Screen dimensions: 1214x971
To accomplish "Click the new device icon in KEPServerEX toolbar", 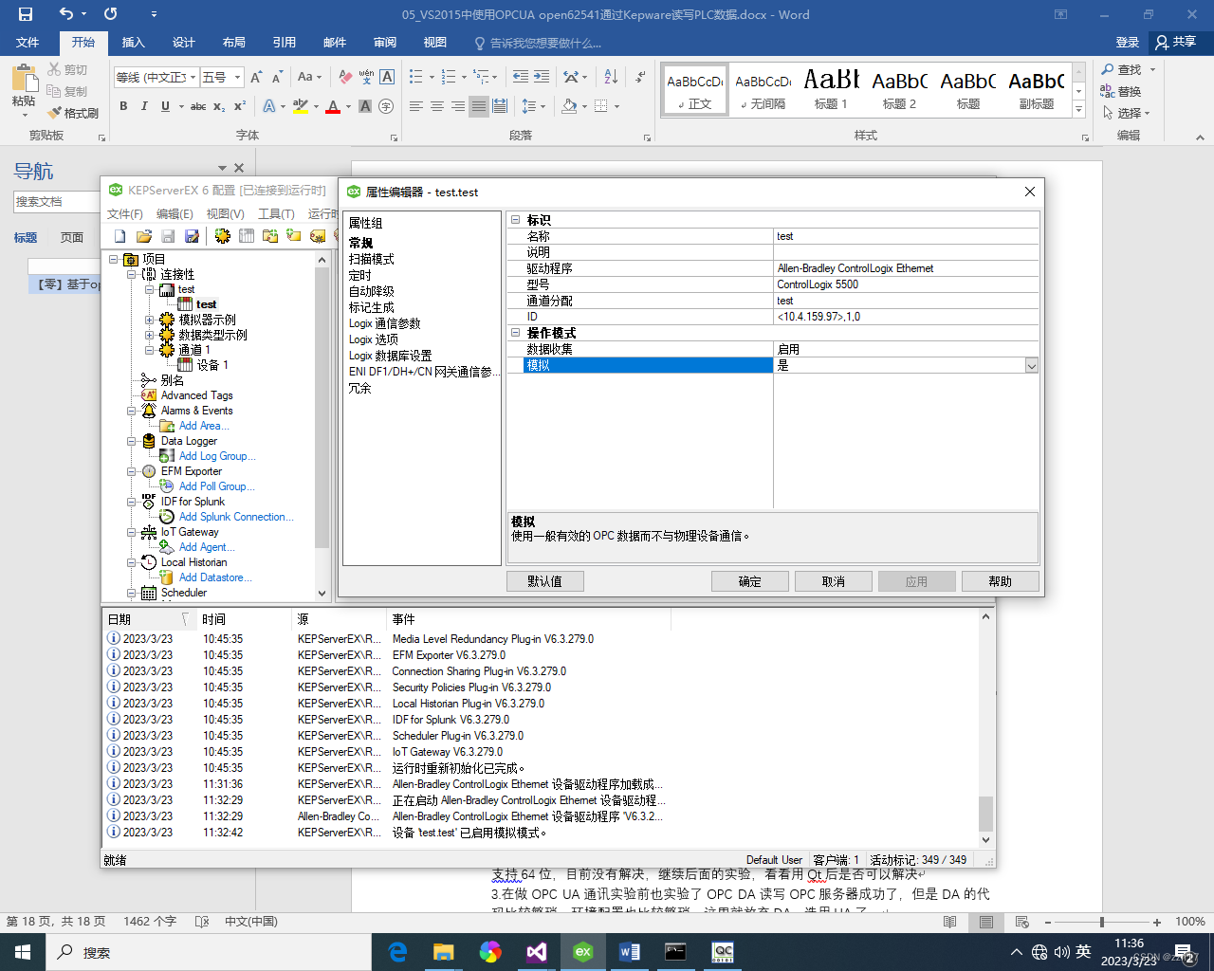I will 247,236.
